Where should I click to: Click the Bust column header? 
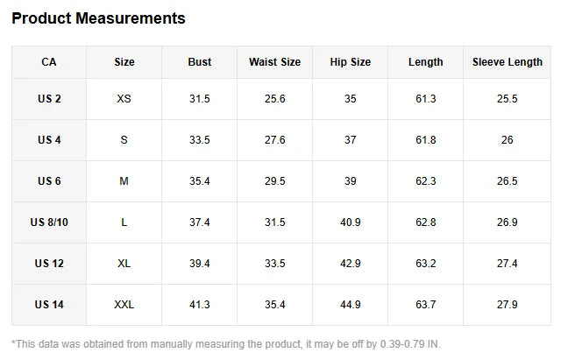(x=199, y=62)
